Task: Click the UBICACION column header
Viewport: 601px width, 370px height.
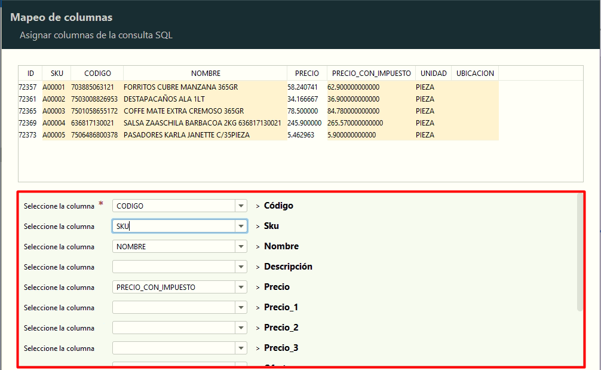Action: click(475, 73)
